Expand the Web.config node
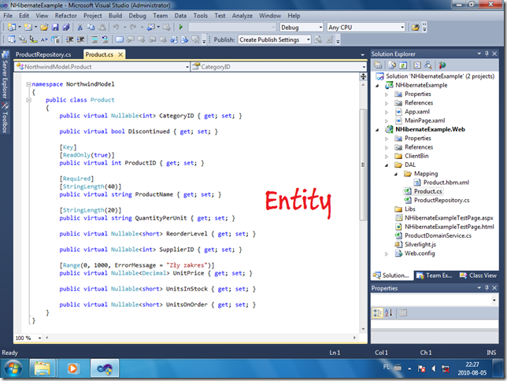 point(387,254)
